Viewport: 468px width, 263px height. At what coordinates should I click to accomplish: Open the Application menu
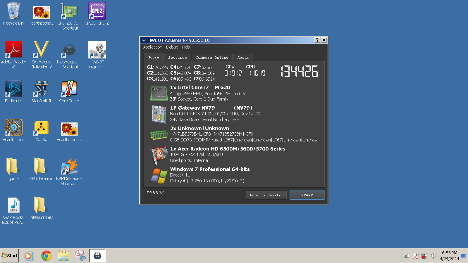pyautogui.click(x=152, y=47)
